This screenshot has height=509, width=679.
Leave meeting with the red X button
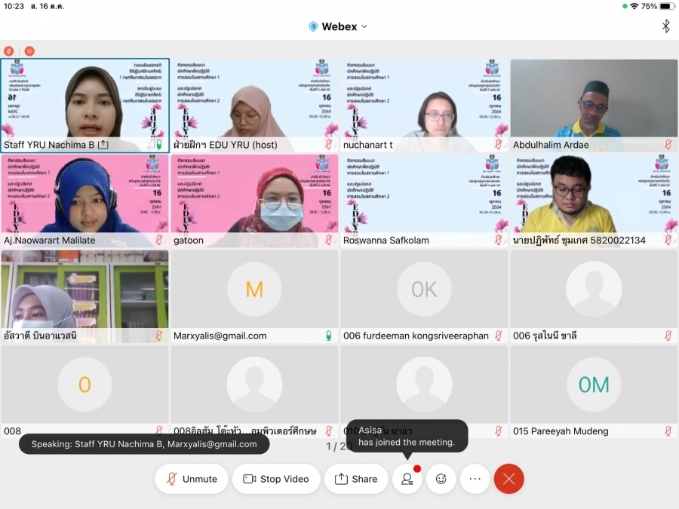(508, 479)
